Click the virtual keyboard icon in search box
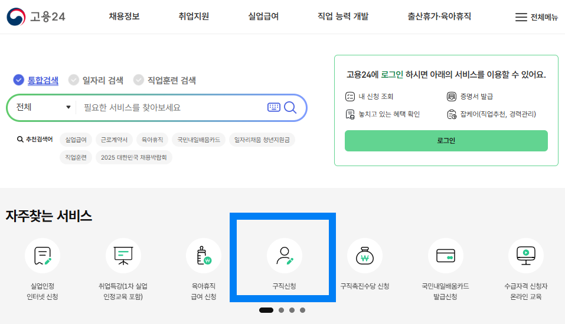Viewport: 565px width, 324px height. 274,107
